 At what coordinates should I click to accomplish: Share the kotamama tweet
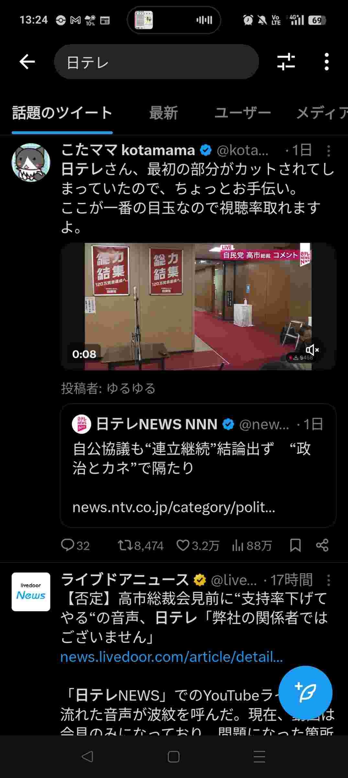[x=322, y=545]
